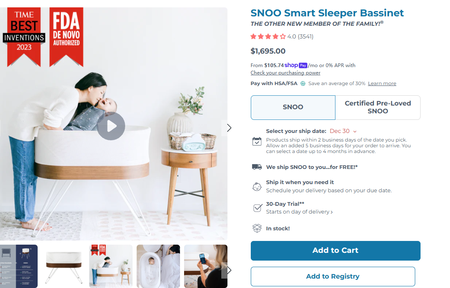Open 'Check your purchasing power' link
Image resolution: width=450 pixels, height=288 pixels.
[x=285, y=73]
